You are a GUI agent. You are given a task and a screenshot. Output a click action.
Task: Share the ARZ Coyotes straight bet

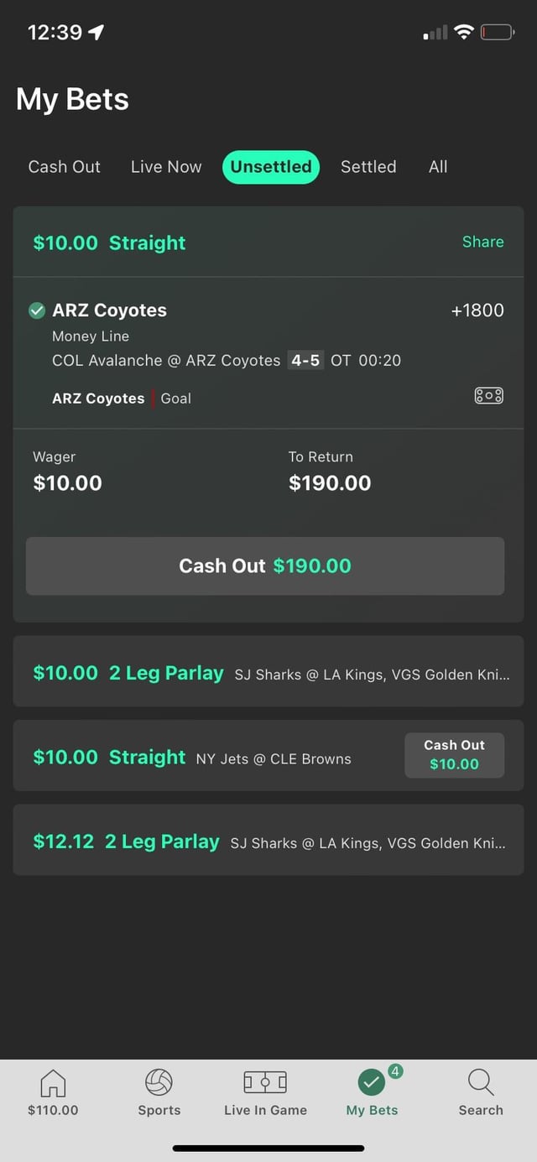click(x=483, y=242)
